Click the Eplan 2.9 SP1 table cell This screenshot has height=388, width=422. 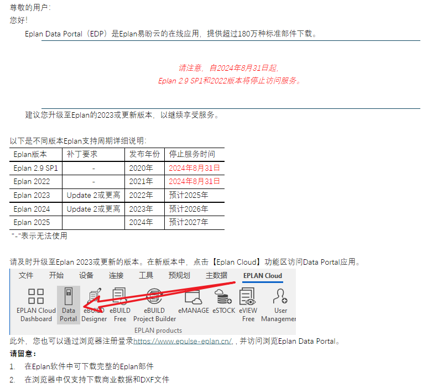click(35, 169)
